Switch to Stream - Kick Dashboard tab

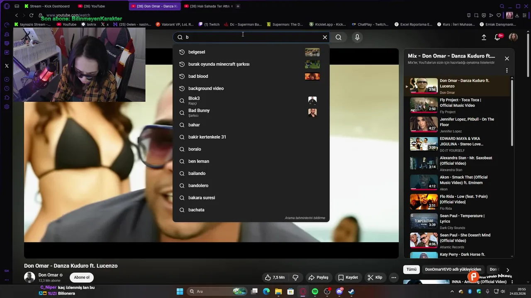coord(48,6)
